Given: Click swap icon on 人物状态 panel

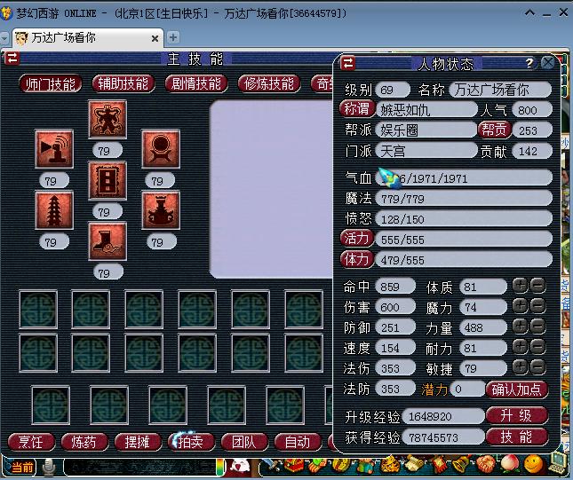Looking at the screenshot, I should click(x=347, y=63).
